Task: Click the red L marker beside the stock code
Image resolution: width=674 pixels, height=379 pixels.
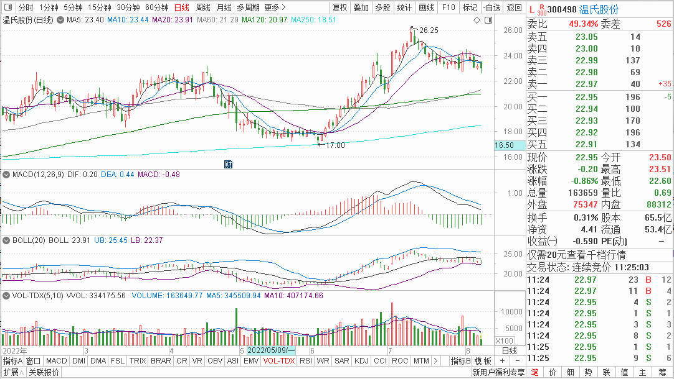Action: coord(532,9)
